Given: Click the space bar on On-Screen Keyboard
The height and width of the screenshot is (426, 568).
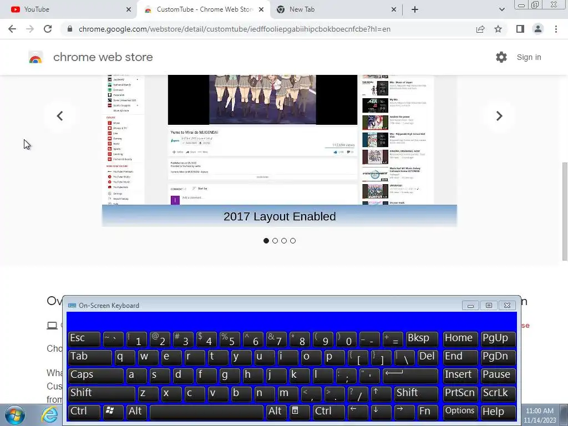Looking at the screenshot, I should tap(206, 412).
